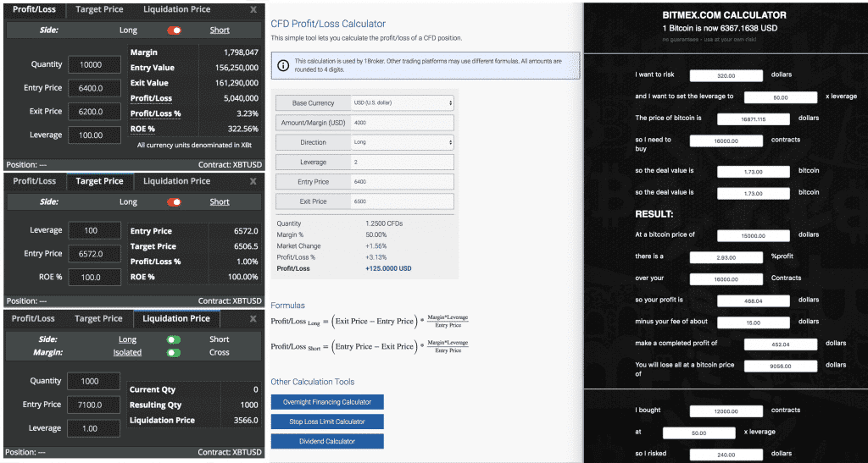Select Liquidation Price tab in middle panel
The width and height of the screenshot is (868, 463).
click(176, 181)
